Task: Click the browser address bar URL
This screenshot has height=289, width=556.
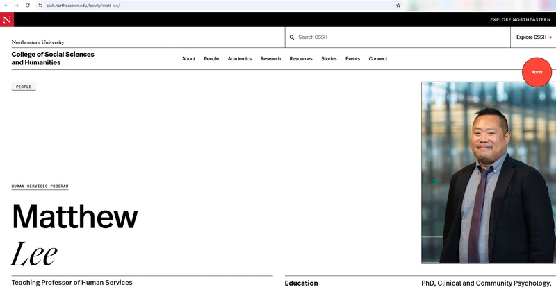Action: 83,6
